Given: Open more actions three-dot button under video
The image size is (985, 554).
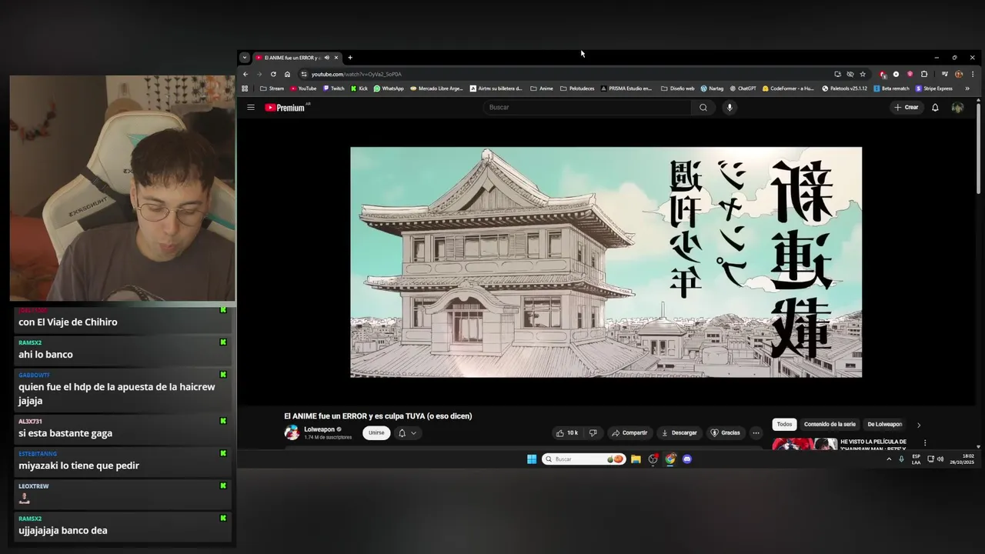Looking at the screenshot, I should tap(756, 433).
